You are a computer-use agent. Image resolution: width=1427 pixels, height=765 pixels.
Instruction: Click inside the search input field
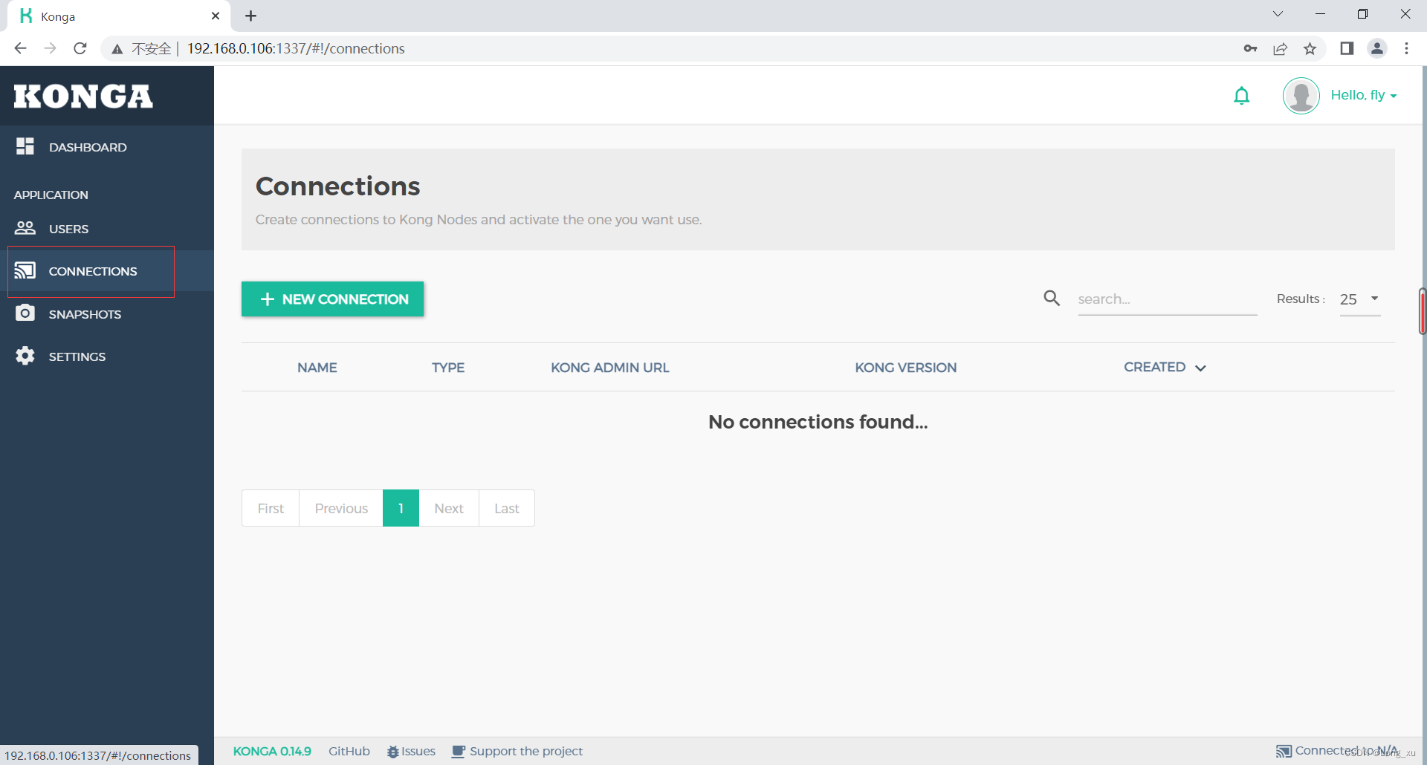pos(1167,299)
